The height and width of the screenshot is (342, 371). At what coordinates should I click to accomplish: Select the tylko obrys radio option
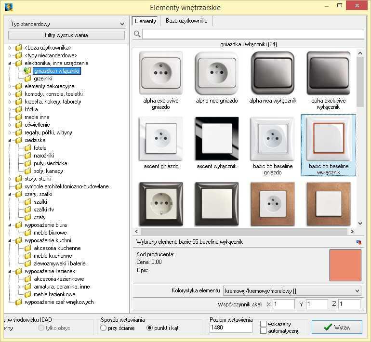[x=41, y=328]
